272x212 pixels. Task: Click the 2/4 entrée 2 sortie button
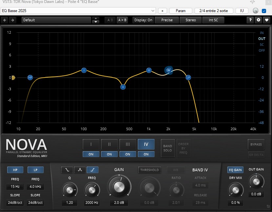[214, 11]
